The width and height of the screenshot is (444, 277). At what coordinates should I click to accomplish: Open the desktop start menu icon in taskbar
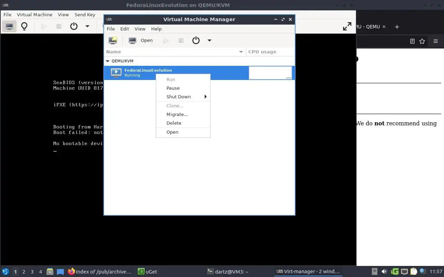coord(5,271)
